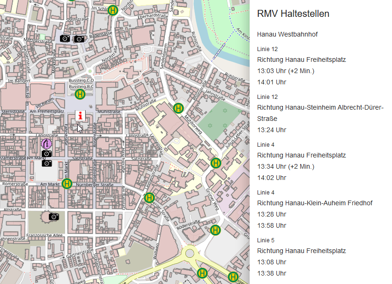Select the Nürnberger Straße street label
This screenshot has height=284, width=392.
tap(95, 185)
